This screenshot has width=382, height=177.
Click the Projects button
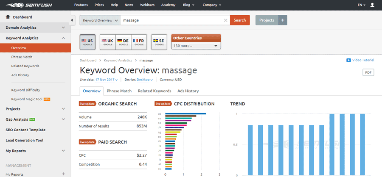tap(267, 20)
